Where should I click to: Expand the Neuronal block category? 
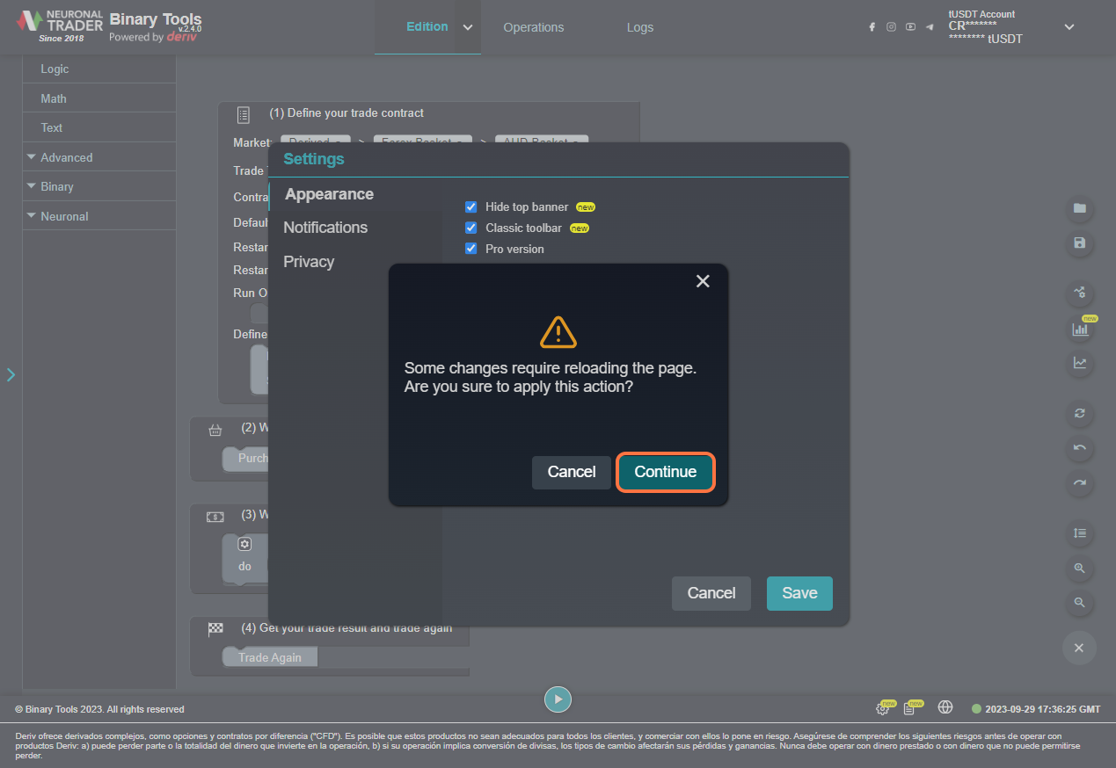64,216
